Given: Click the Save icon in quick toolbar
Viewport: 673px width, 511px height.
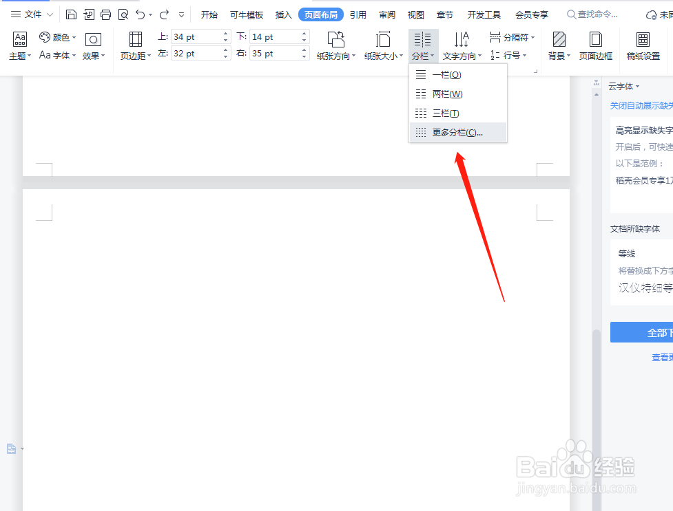Looking at the screenshot, I should [71, 14].
